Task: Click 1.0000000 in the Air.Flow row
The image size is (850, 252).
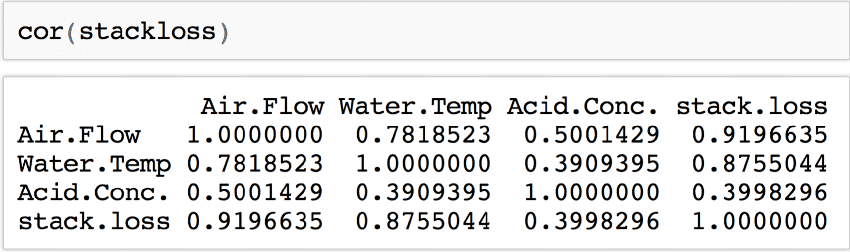Action: (255, 135)
